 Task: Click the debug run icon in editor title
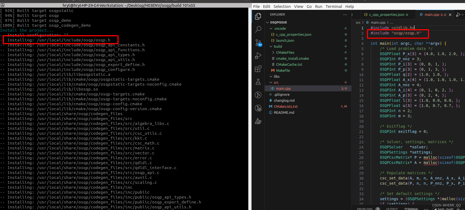(x=458, y=15)
